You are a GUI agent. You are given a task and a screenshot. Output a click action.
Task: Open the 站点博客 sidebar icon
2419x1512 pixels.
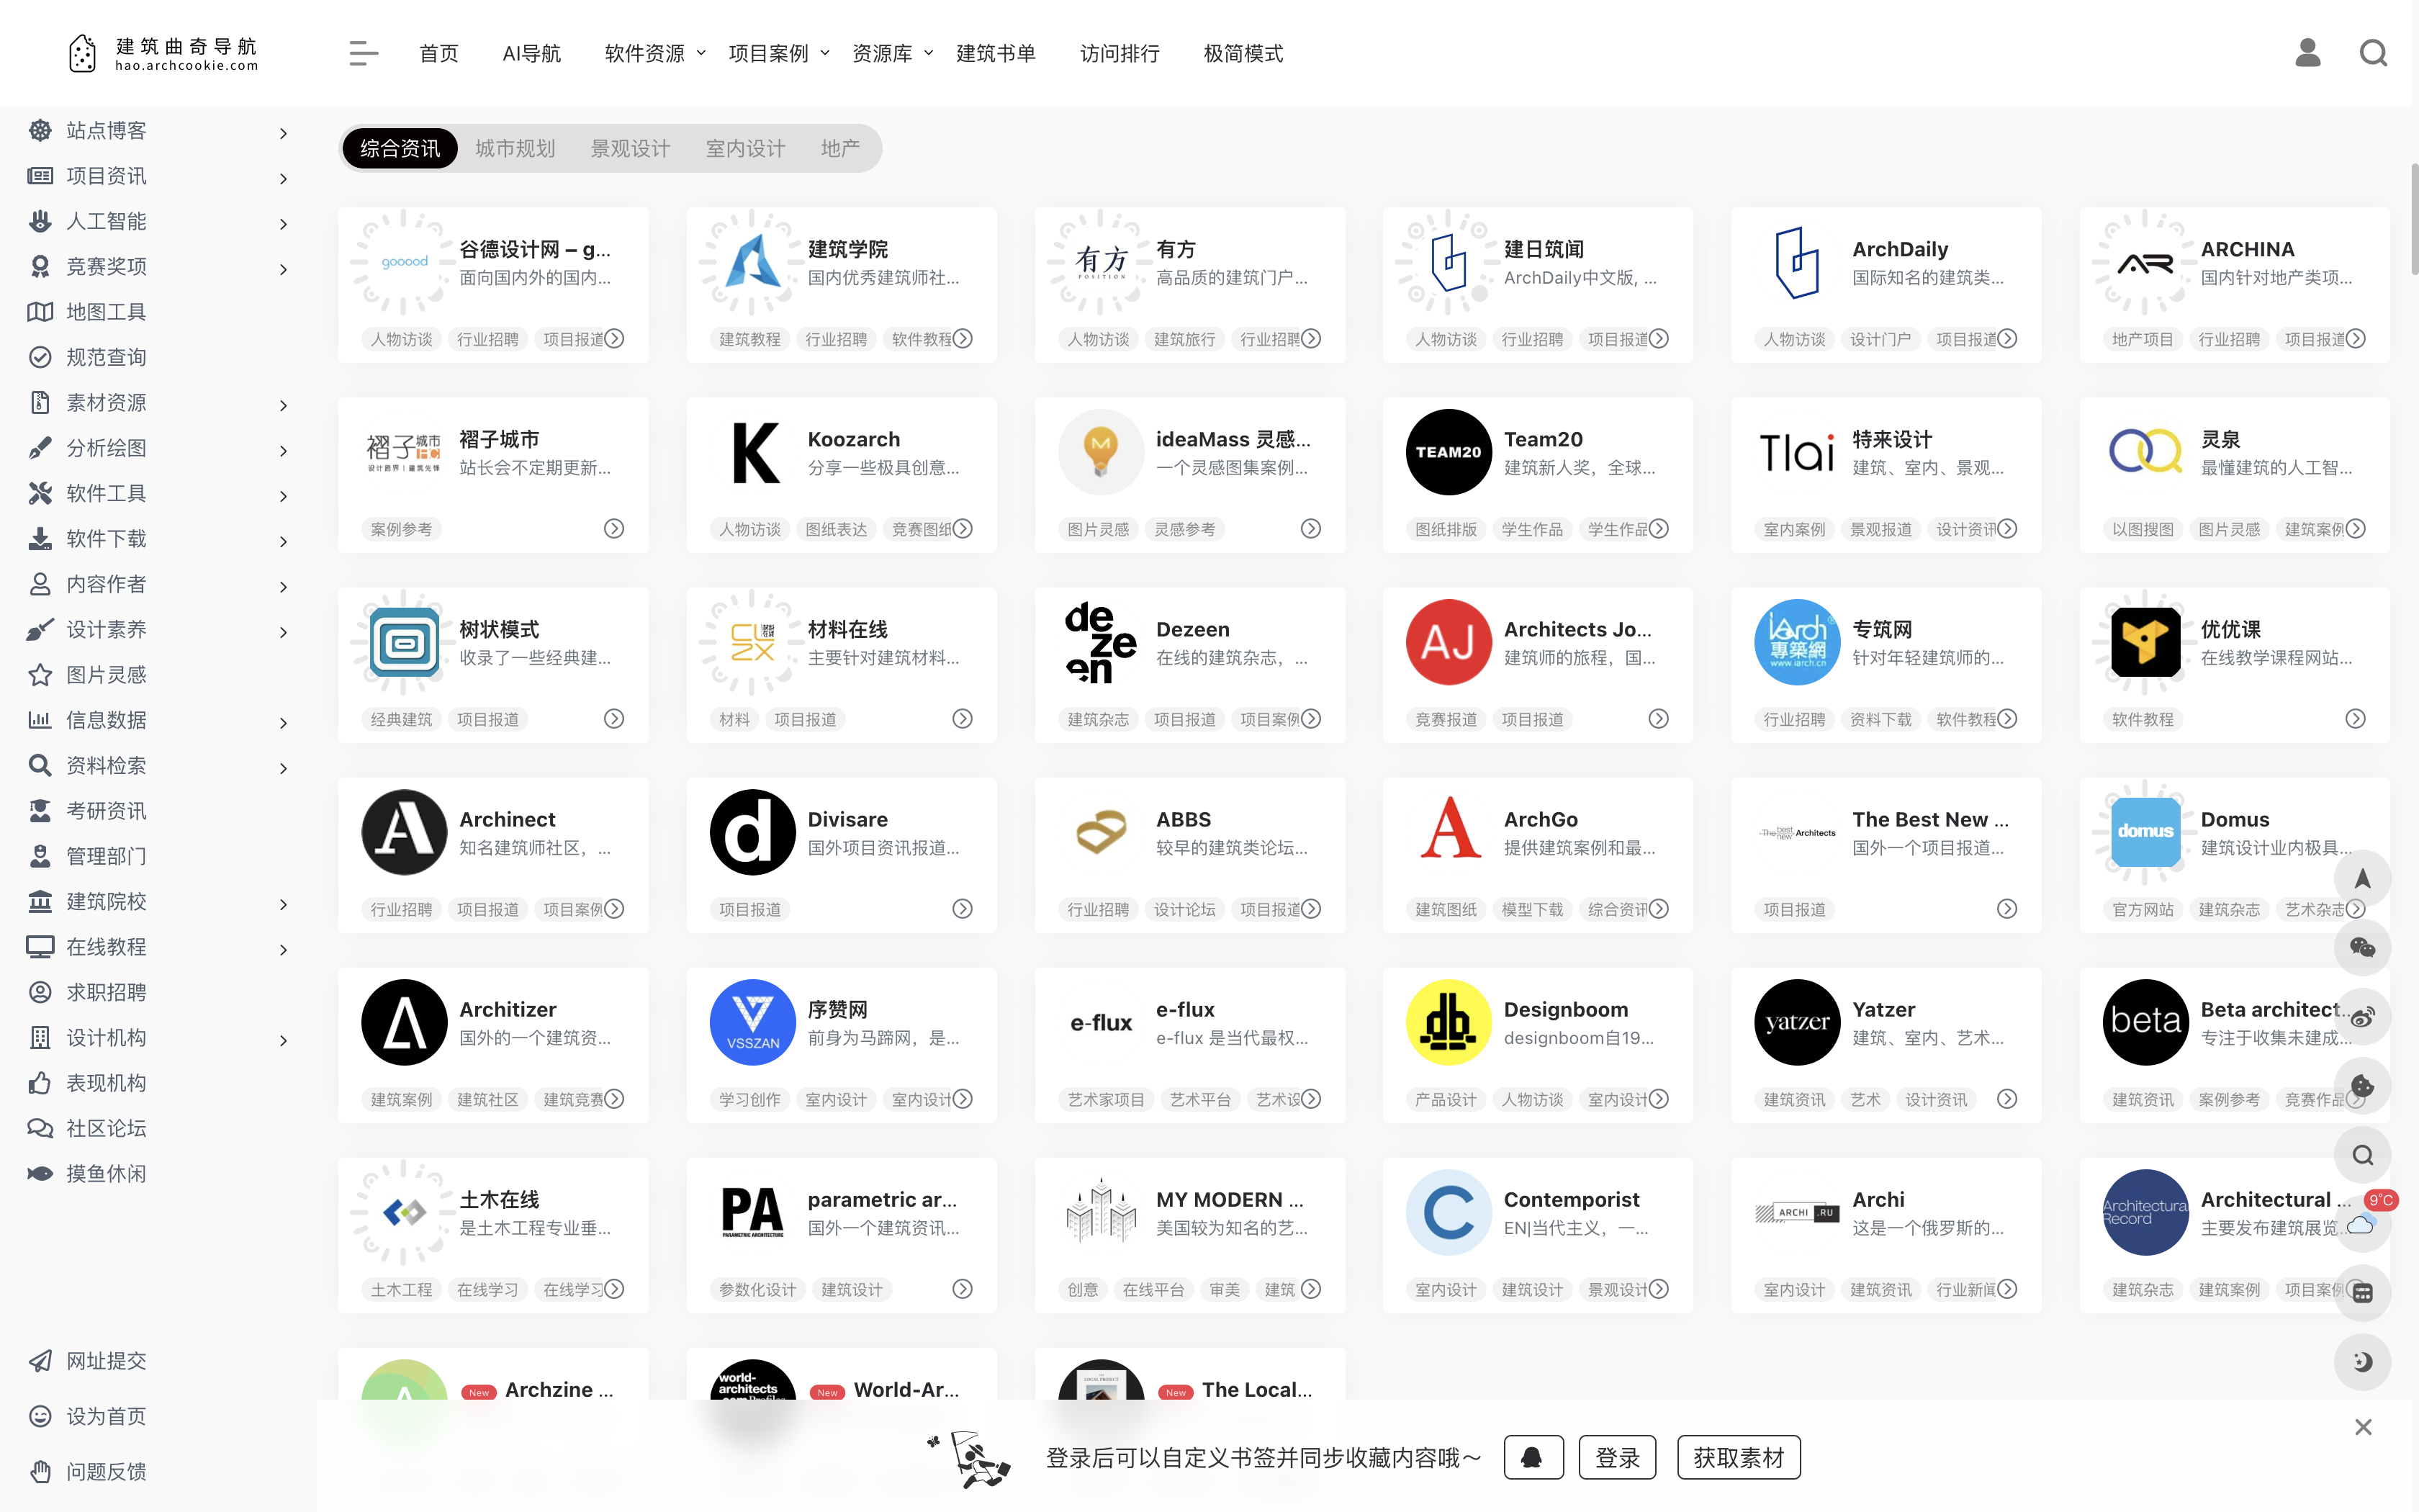coord(40,131)
